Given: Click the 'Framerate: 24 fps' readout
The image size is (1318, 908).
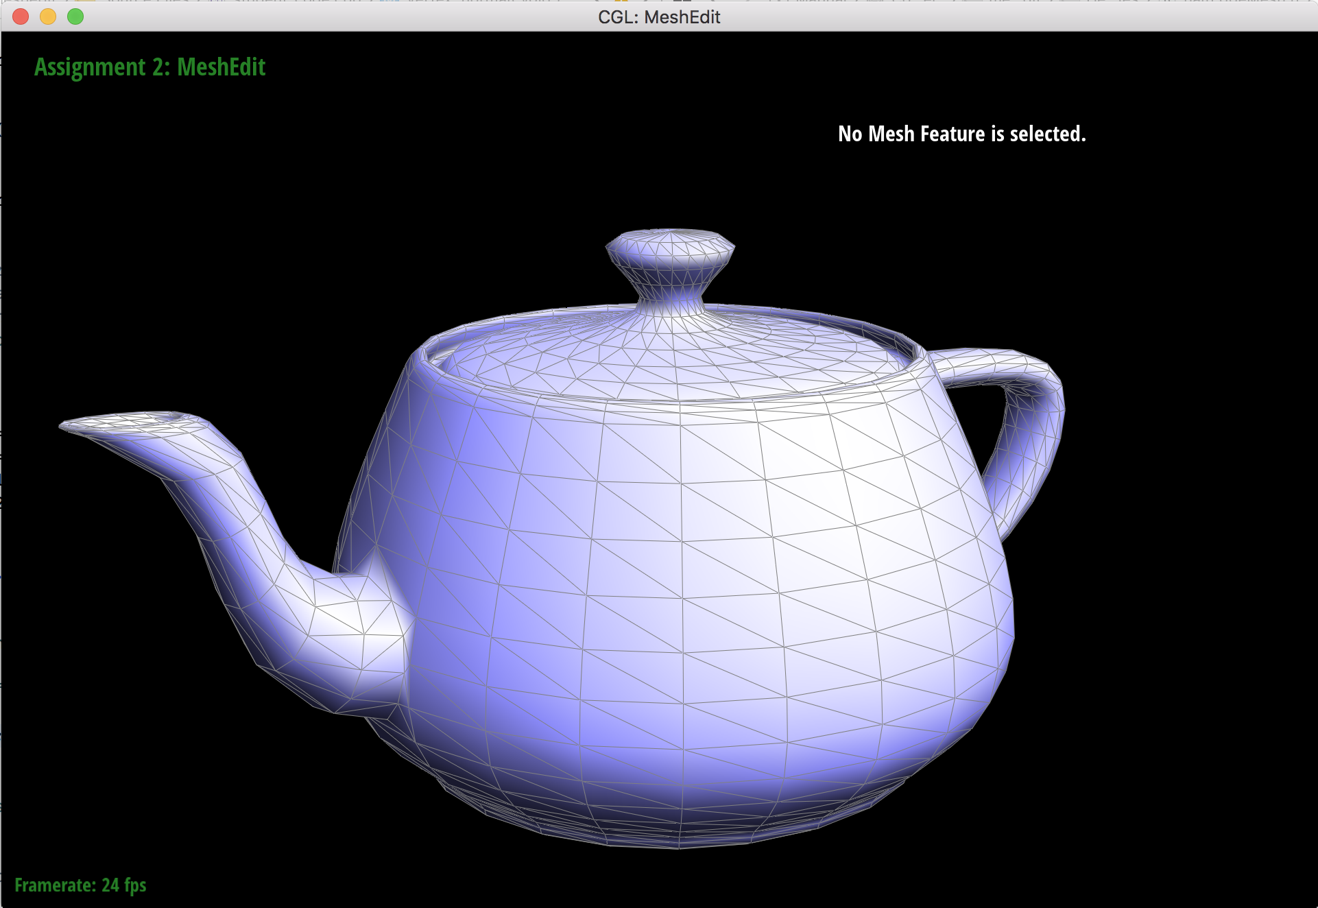Looking at the screenshot, I should click(x=80, y=885).
